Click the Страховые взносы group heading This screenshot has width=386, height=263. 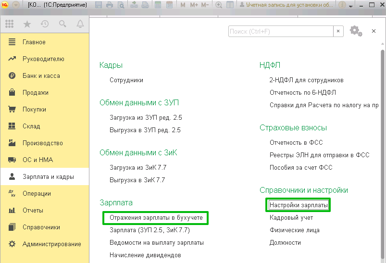(x=293, y=127)
